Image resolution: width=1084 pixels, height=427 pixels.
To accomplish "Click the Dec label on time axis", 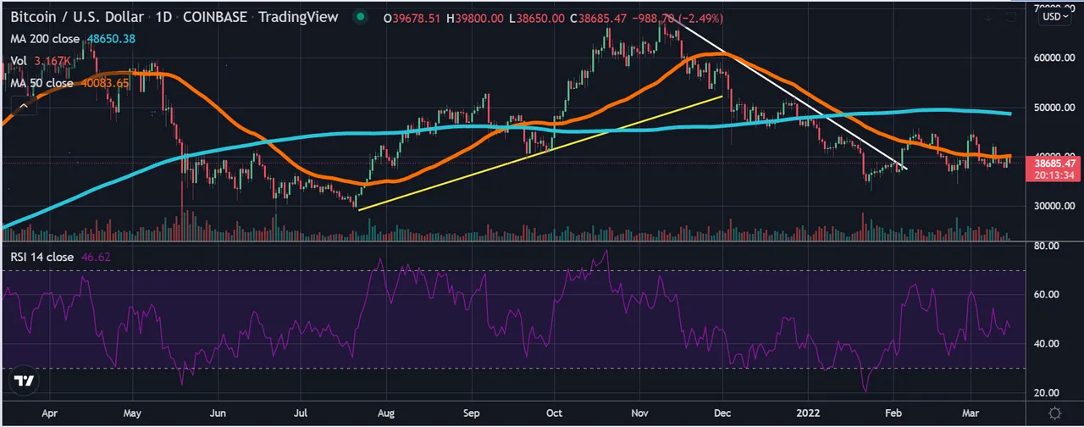I will coord(722,414).
